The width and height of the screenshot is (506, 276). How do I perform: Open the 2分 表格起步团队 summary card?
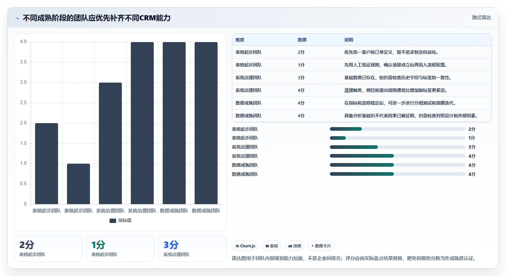pyautogui.click(x=48, y=248)
